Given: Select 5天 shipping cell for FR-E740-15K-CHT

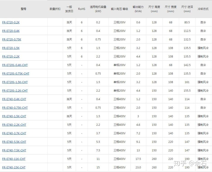Looking at the screenshot, I should tap(69, 167).
